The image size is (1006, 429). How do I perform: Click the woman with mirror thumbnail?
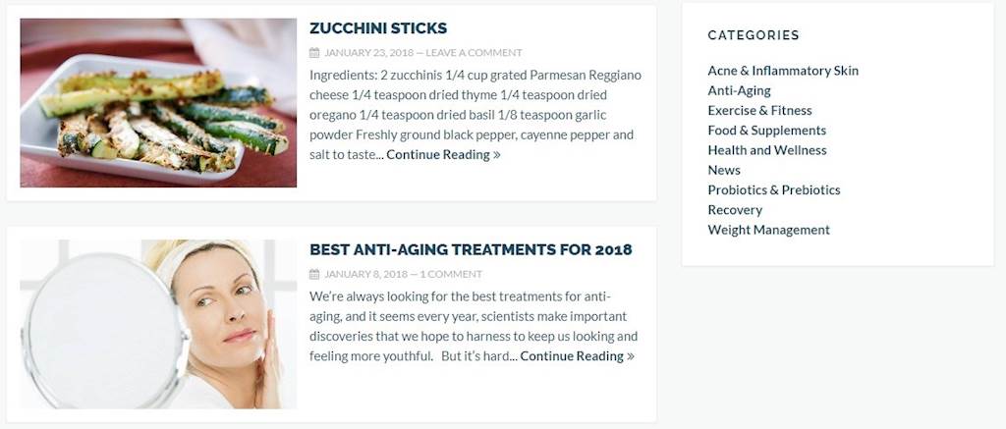click(158, 324)
